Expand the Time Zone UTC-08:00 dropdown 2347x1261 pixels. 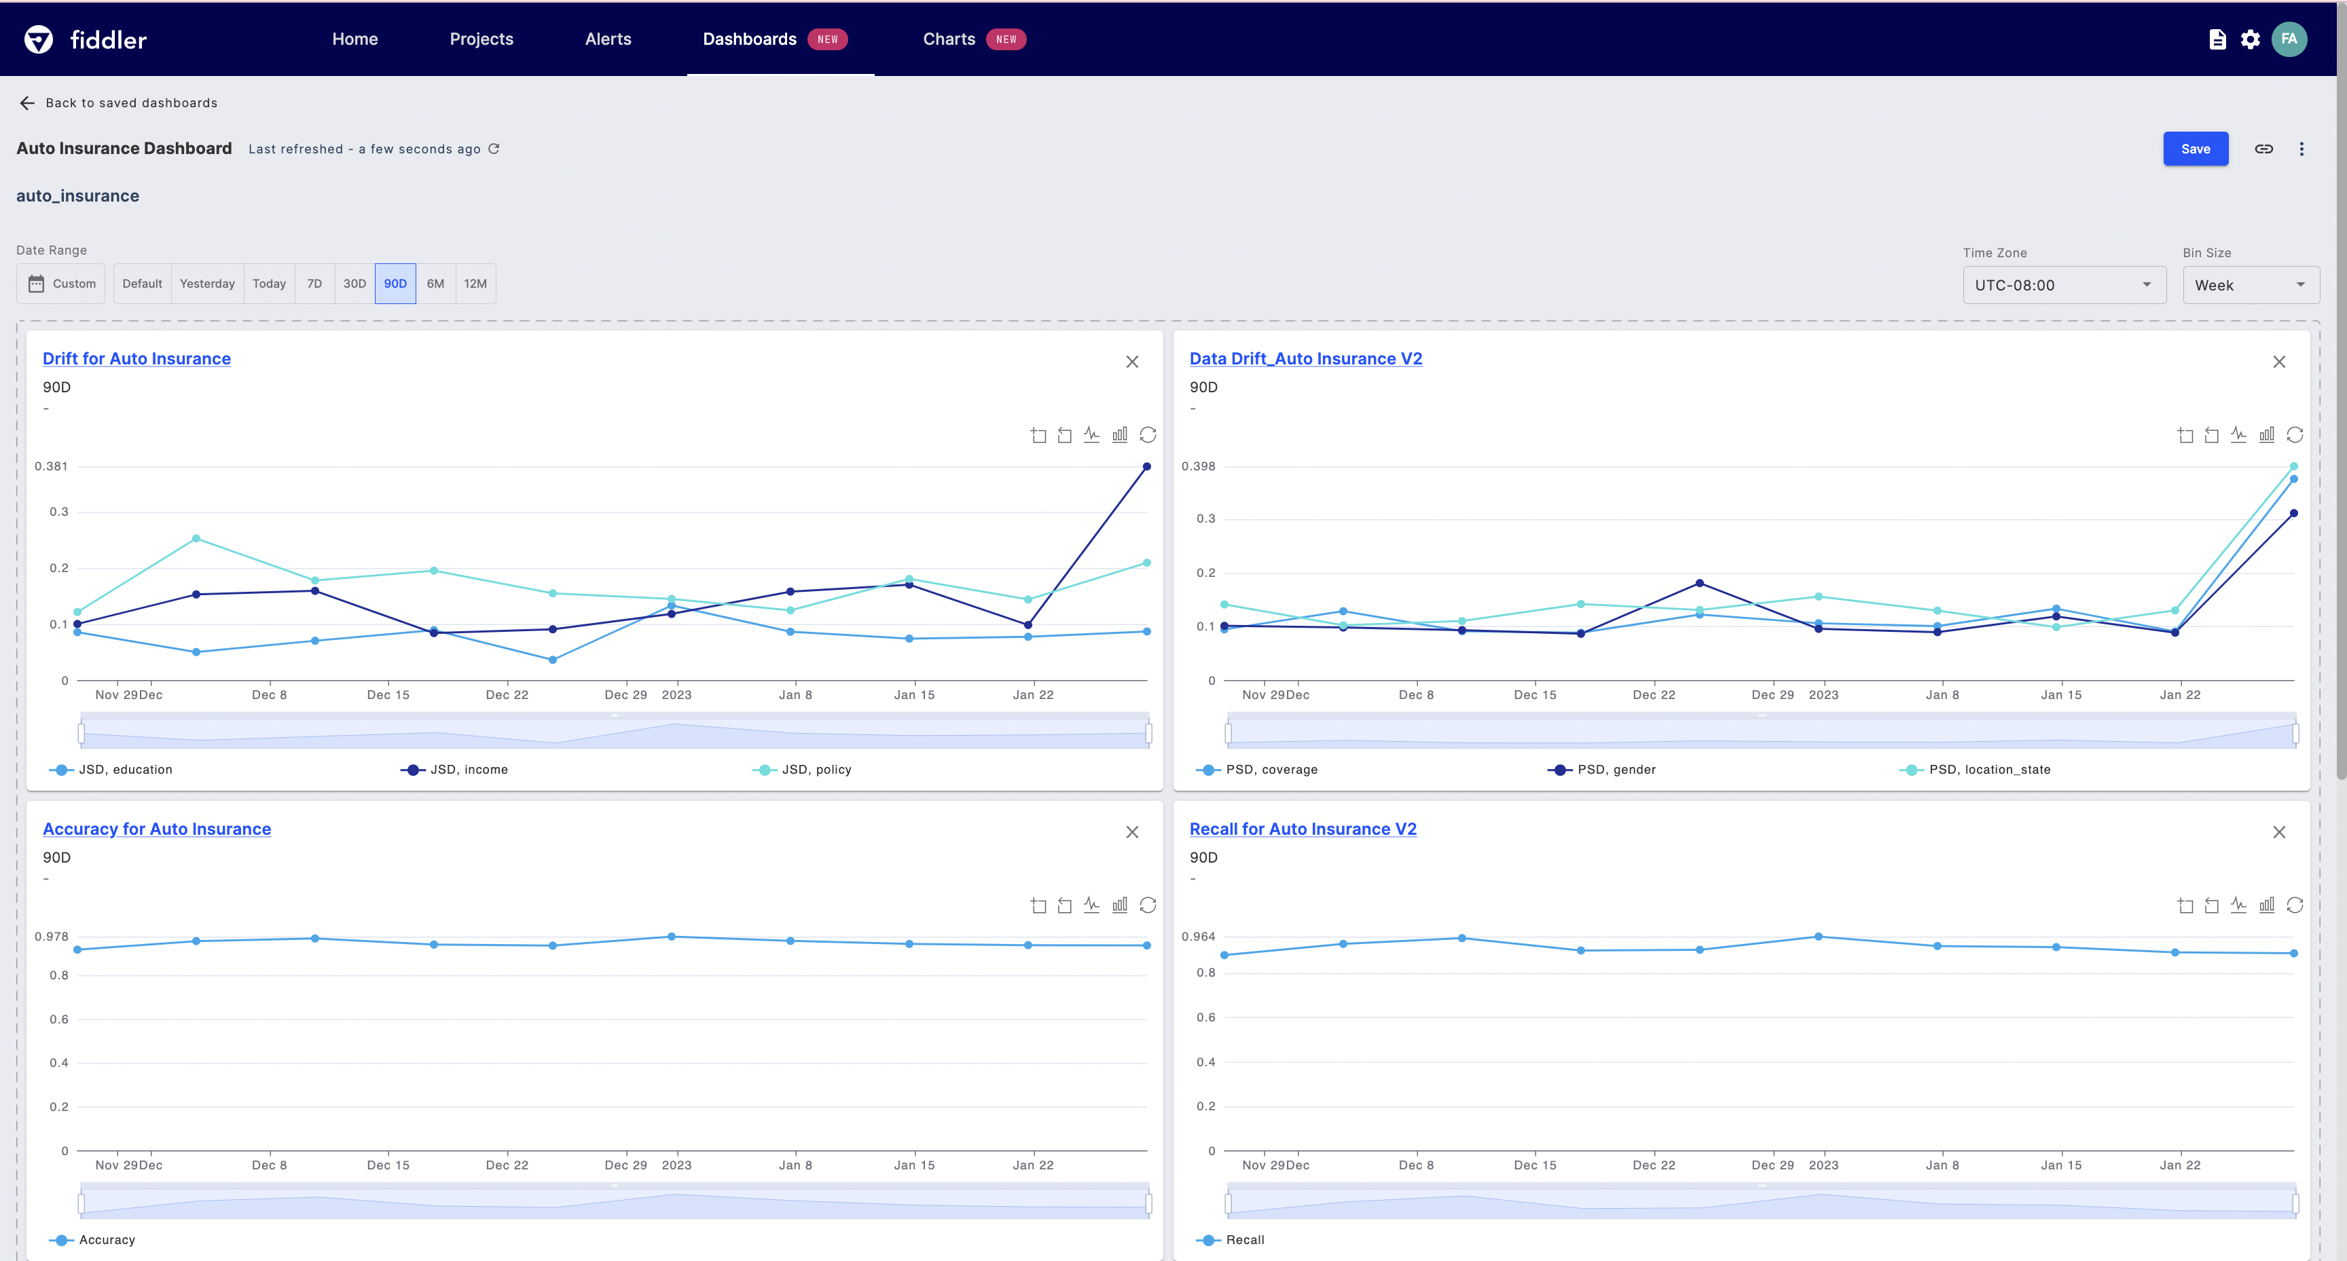click(2064, 285)
